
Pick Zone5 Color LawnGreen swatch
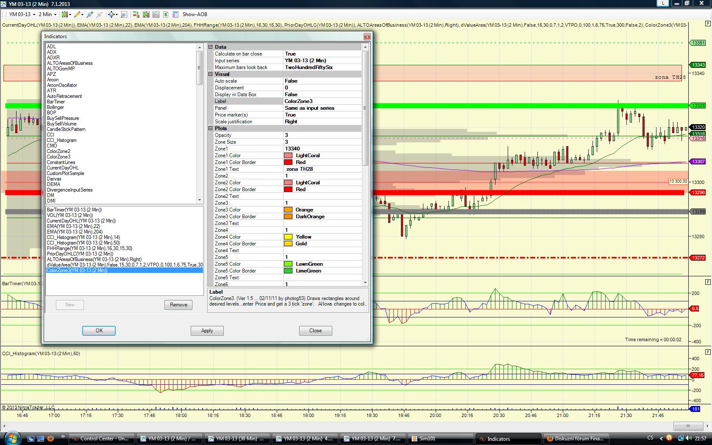[x=288, y=264]
